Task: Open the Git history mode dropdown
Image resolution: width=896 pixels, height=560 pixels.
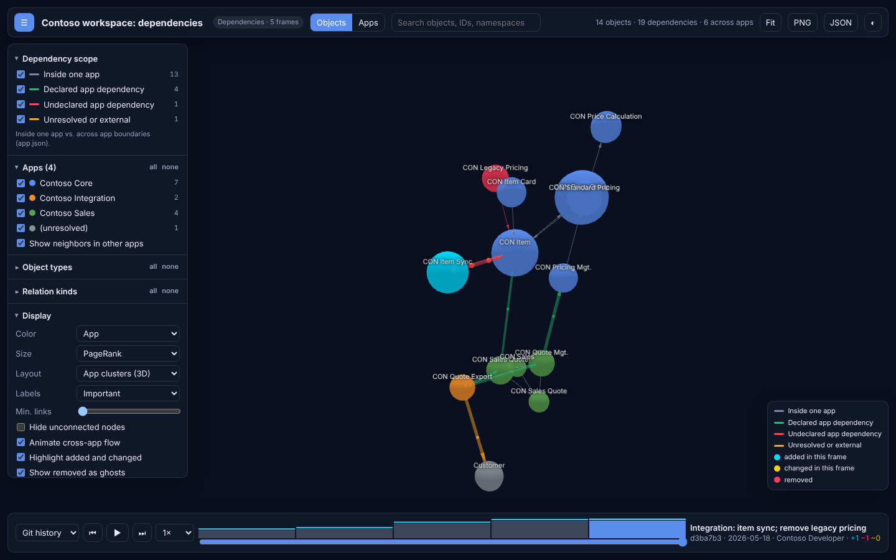Action: tap(47, 533)
